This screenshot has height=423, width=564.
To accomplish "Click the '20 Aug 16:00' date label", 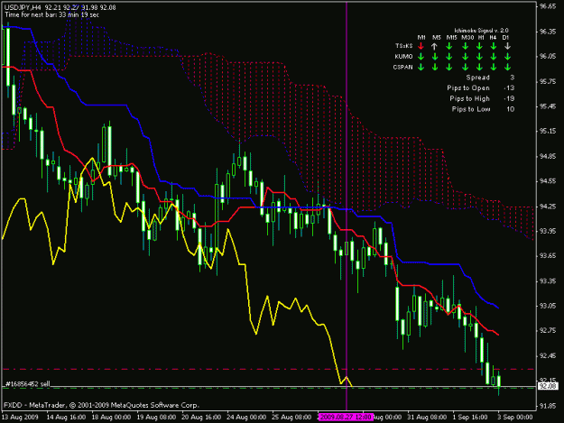I will click(201, 417).
